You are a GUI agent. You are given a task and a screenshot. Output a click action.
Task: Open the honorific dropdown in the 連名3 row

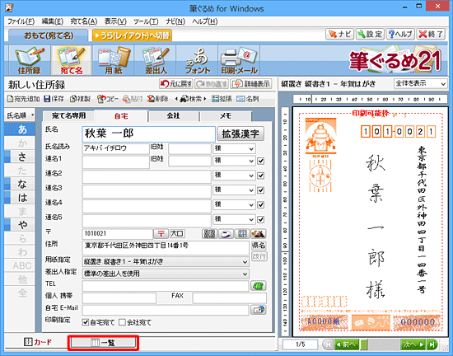234,190
